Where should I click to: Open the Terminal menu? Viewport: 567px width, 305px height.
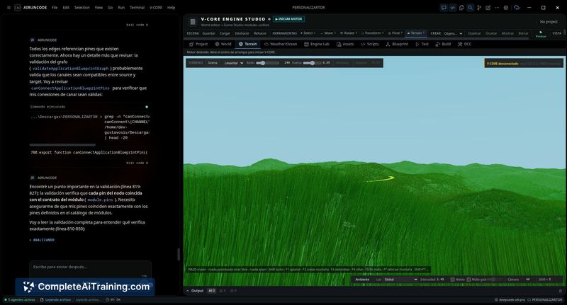point(137,8)
